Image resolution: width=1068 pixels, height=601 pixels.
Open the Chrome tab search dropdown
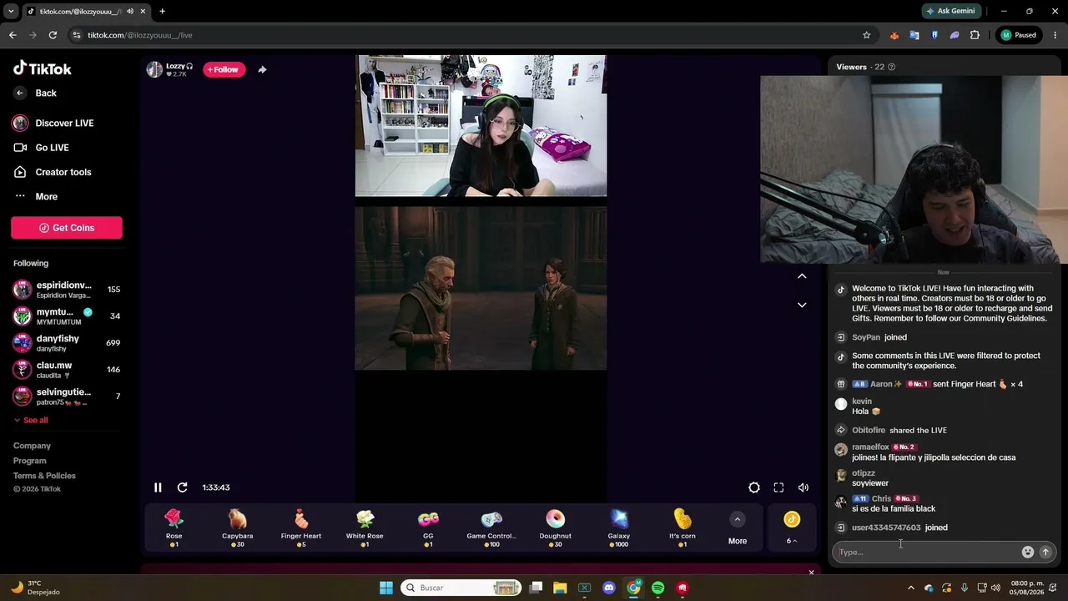click(11, 12)
